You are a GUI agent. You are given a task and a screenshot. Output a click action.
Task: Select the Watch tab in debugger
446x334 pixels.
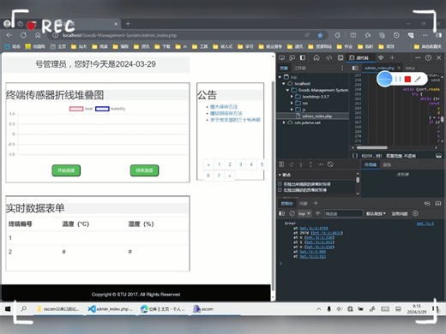[387, 164]
